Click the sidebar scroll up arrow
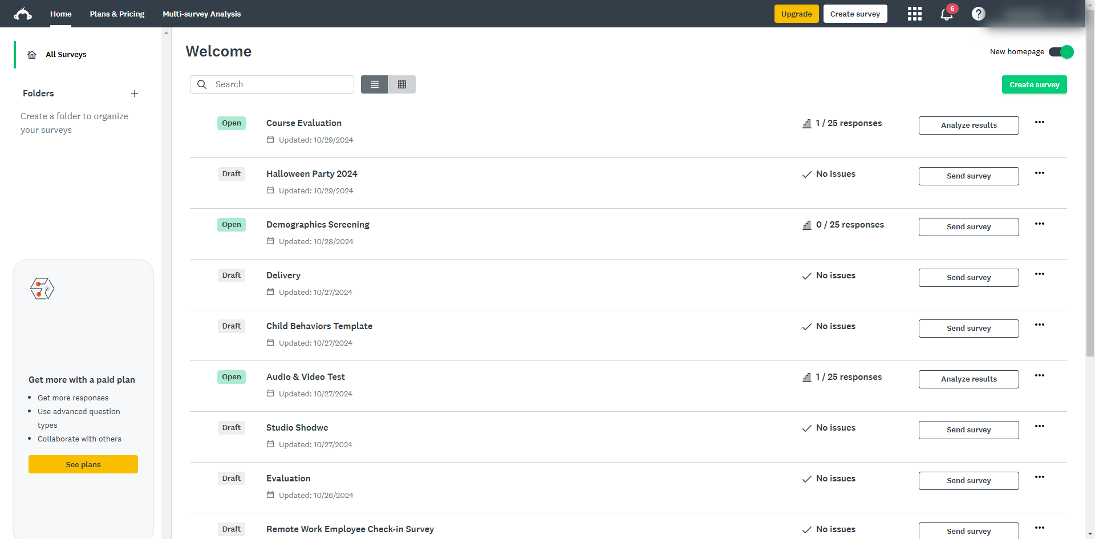The image size is (1095, 539). [166, 33]
